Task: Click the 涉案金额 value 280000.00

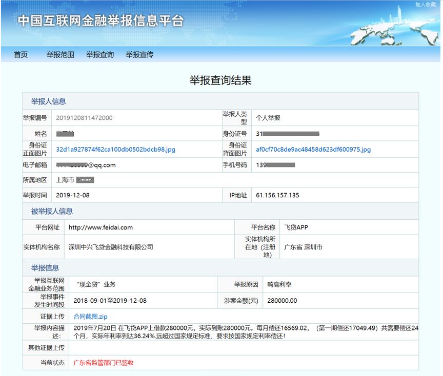Action: tap(282, 301)
